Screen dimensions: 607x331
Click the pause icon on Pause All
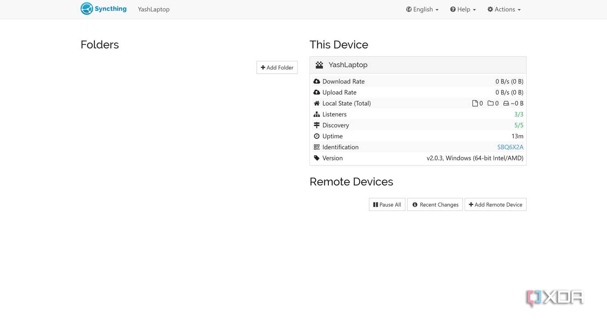(376, 204)
